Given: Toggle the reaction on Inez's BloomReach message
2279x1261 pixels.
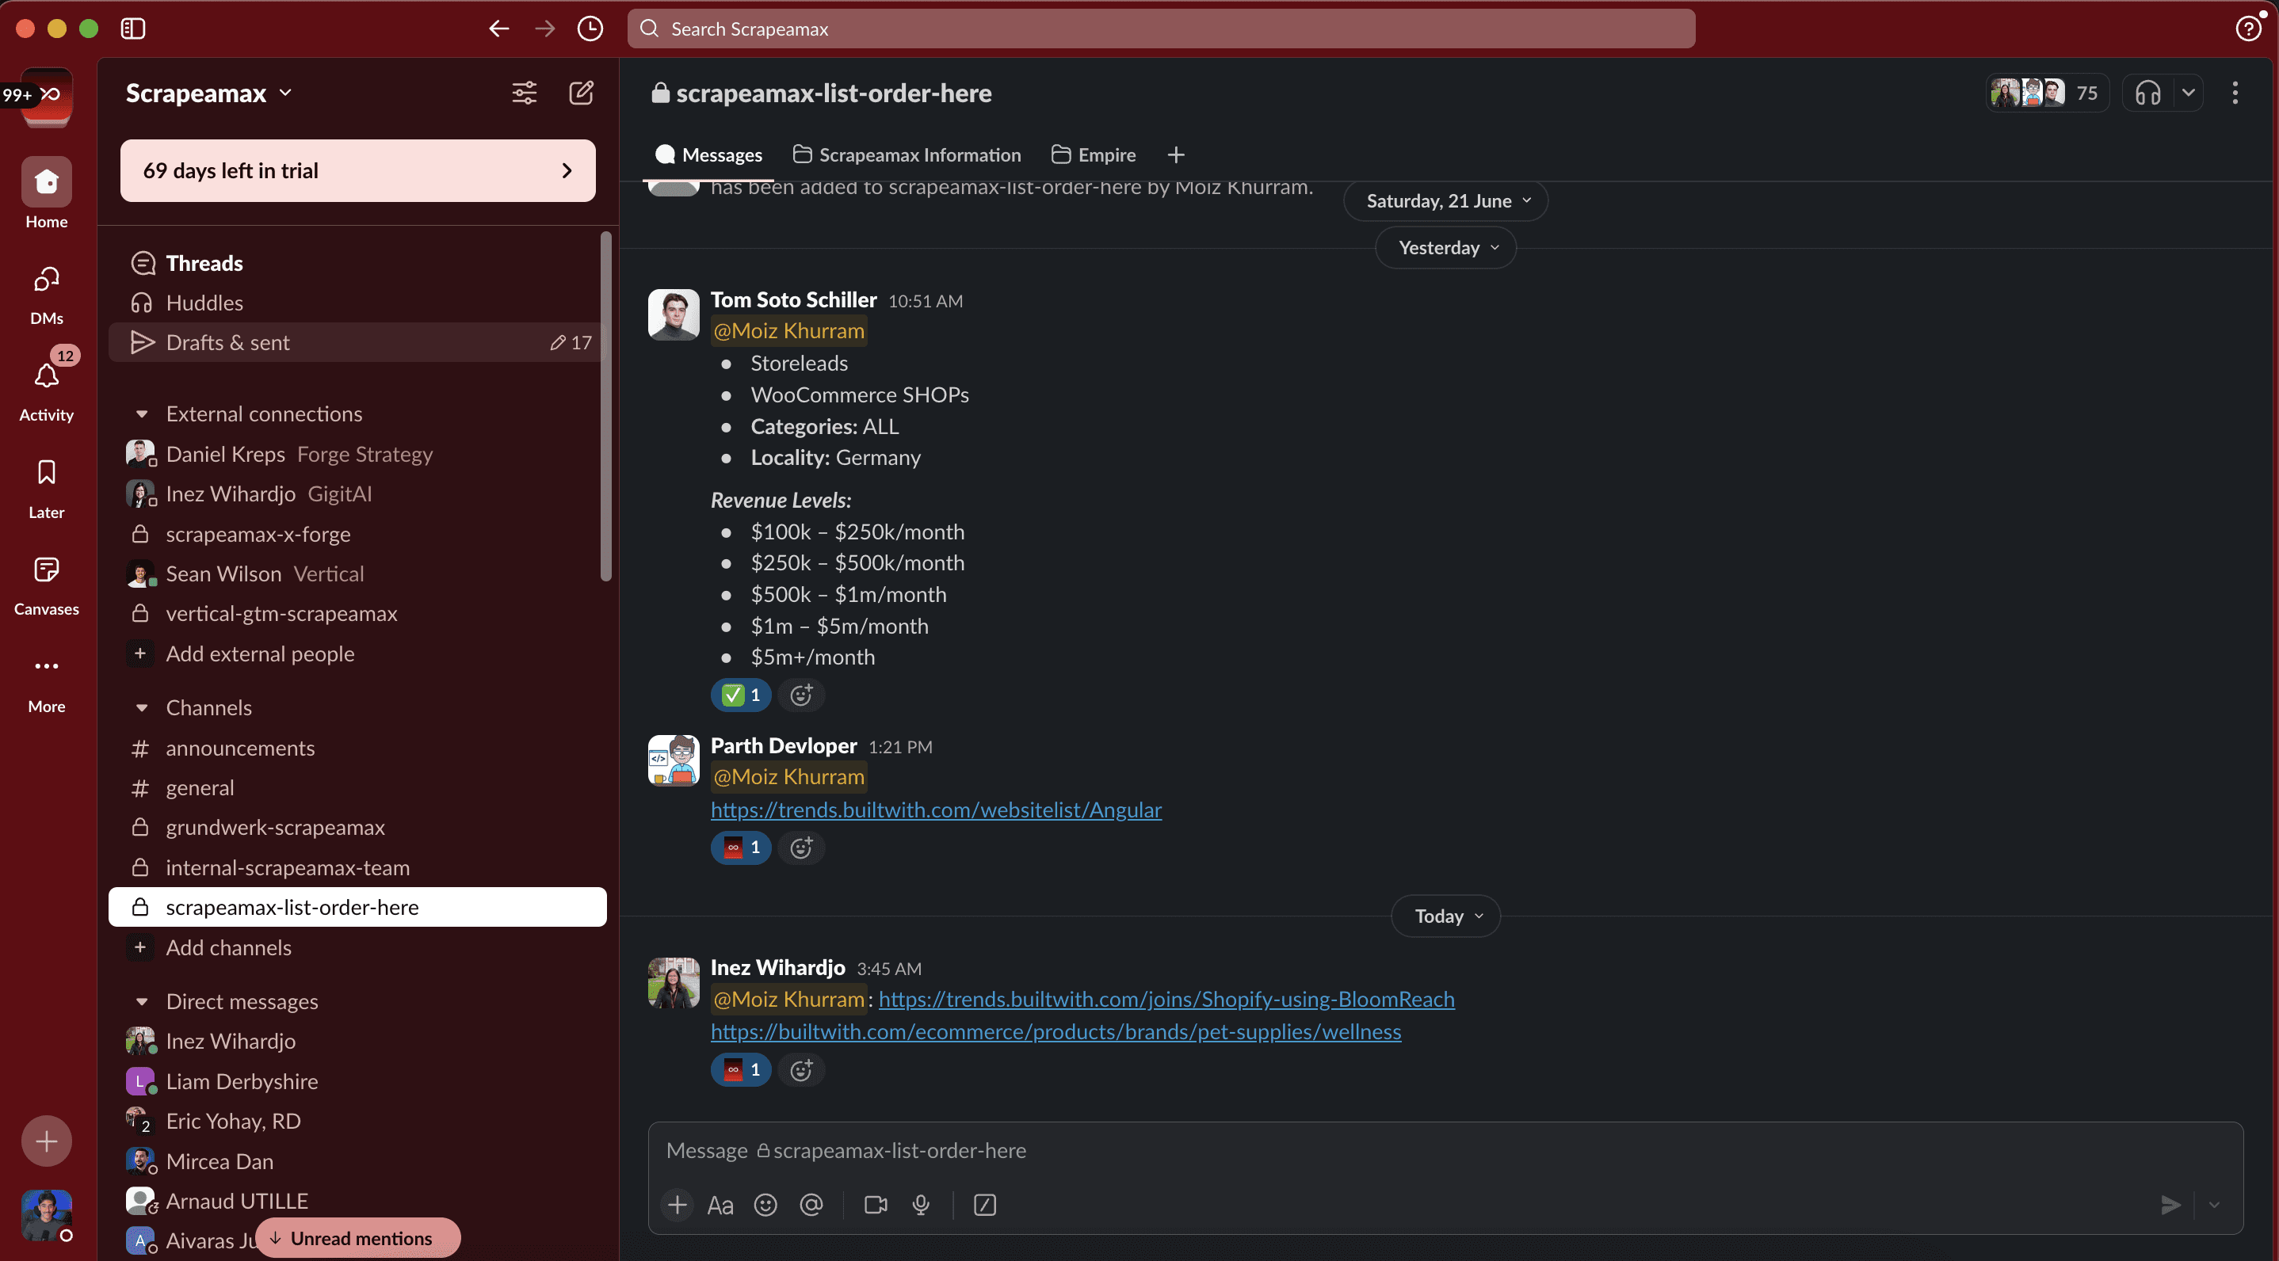Looking at the screenshot, I should click(740, 1070).
